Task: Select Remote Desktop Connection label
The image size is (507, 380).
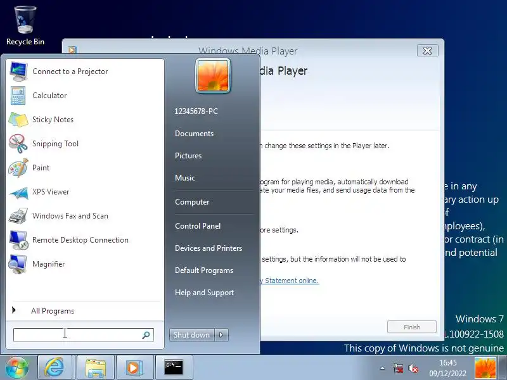Action: pos(80,240)
